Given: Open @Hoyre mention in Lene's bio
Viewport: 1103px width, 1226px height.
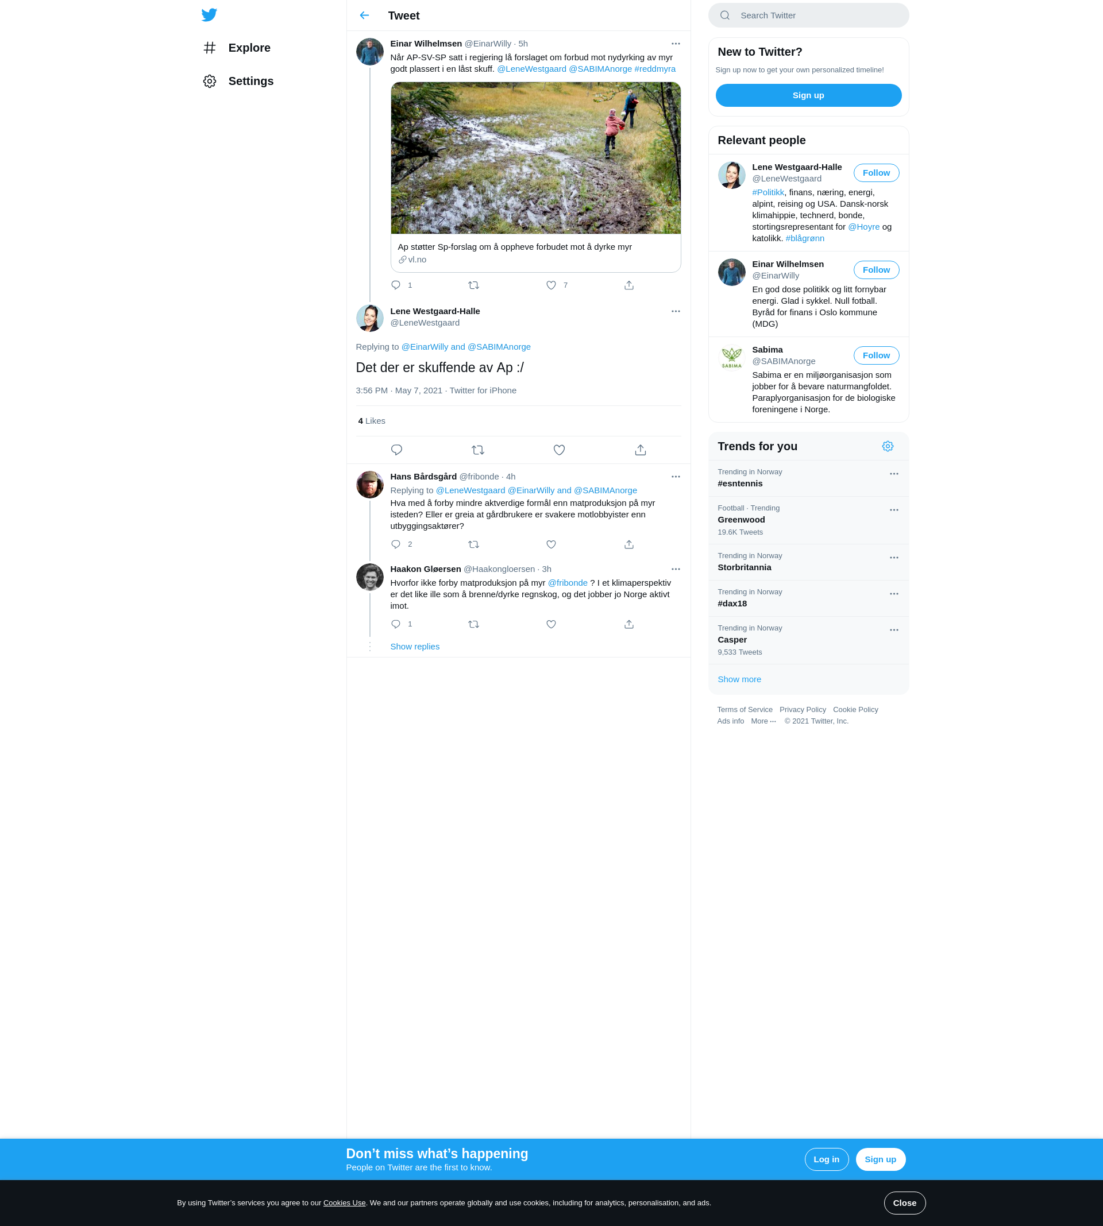Looking at the screenshot, I should tap(863, 227).
